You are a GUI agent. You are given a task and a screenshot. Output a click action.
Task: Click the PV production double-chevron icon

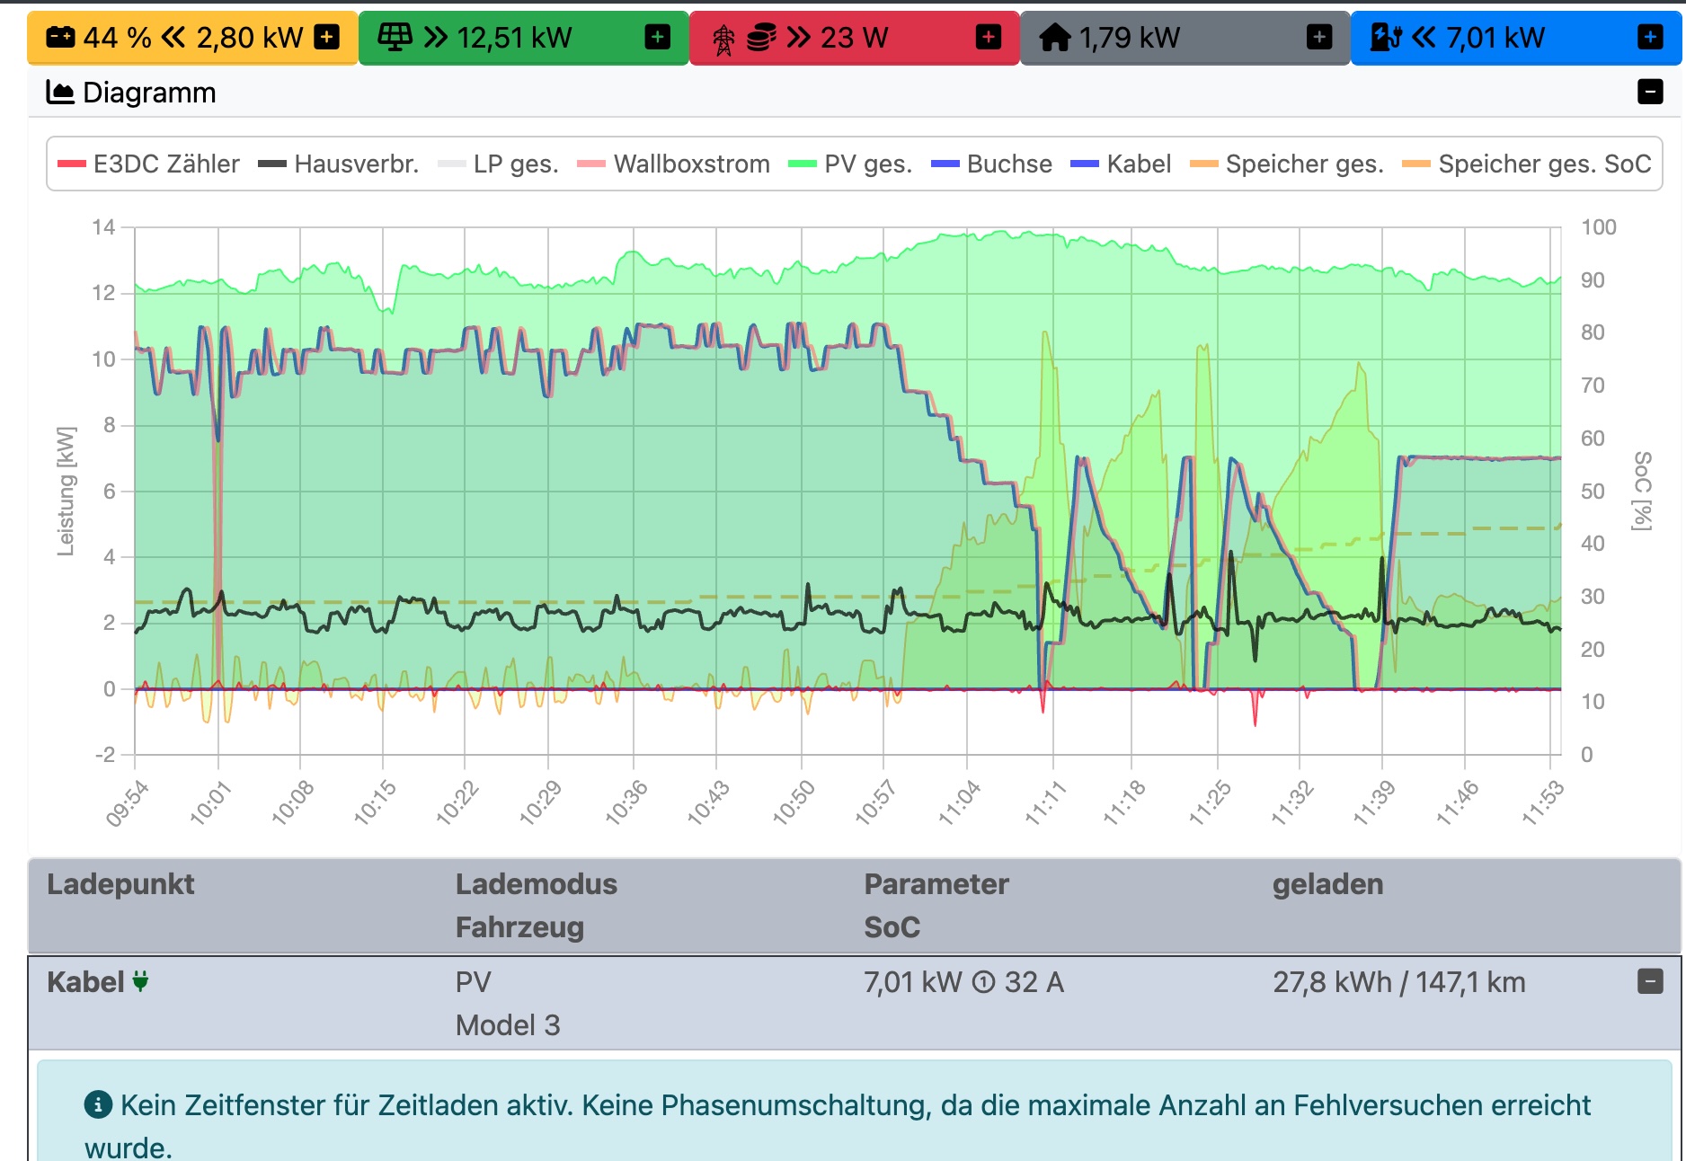click(x=436, y=38)
